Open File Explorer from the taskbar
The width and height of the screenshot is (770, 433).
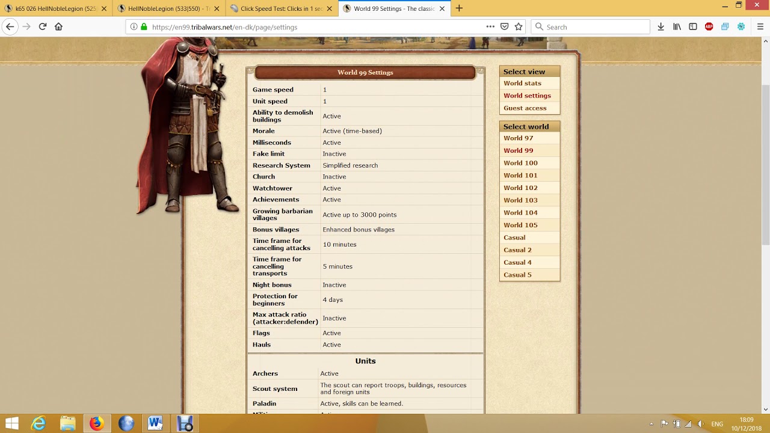point(67,423)
